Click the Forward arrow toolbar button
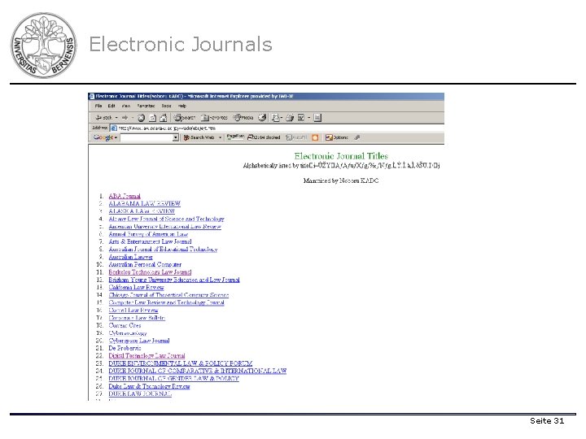586x439 pixels. point(125,118)
